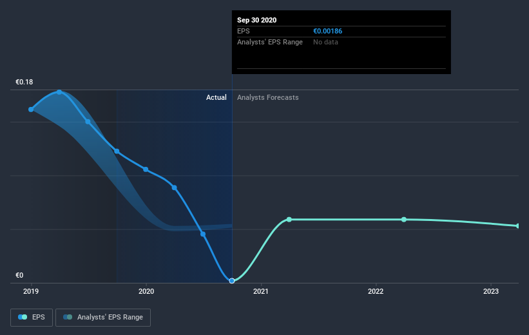Click the 'No data' value in tooltip

point(325,42)
